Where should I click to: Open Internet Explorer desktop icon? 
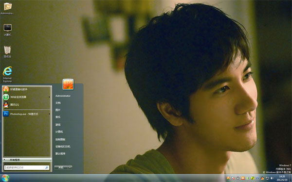(x=7, y=74)
